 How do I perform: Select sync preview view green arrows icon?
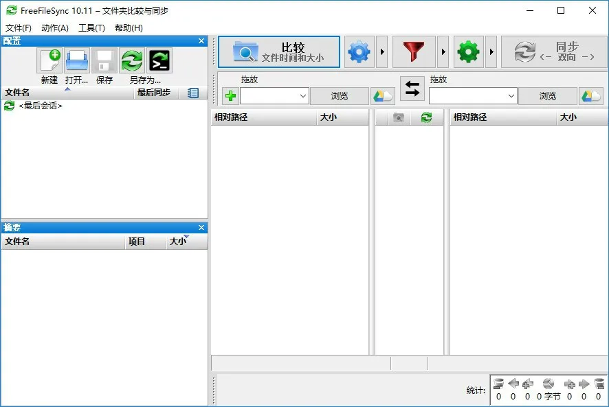point(427,117)
